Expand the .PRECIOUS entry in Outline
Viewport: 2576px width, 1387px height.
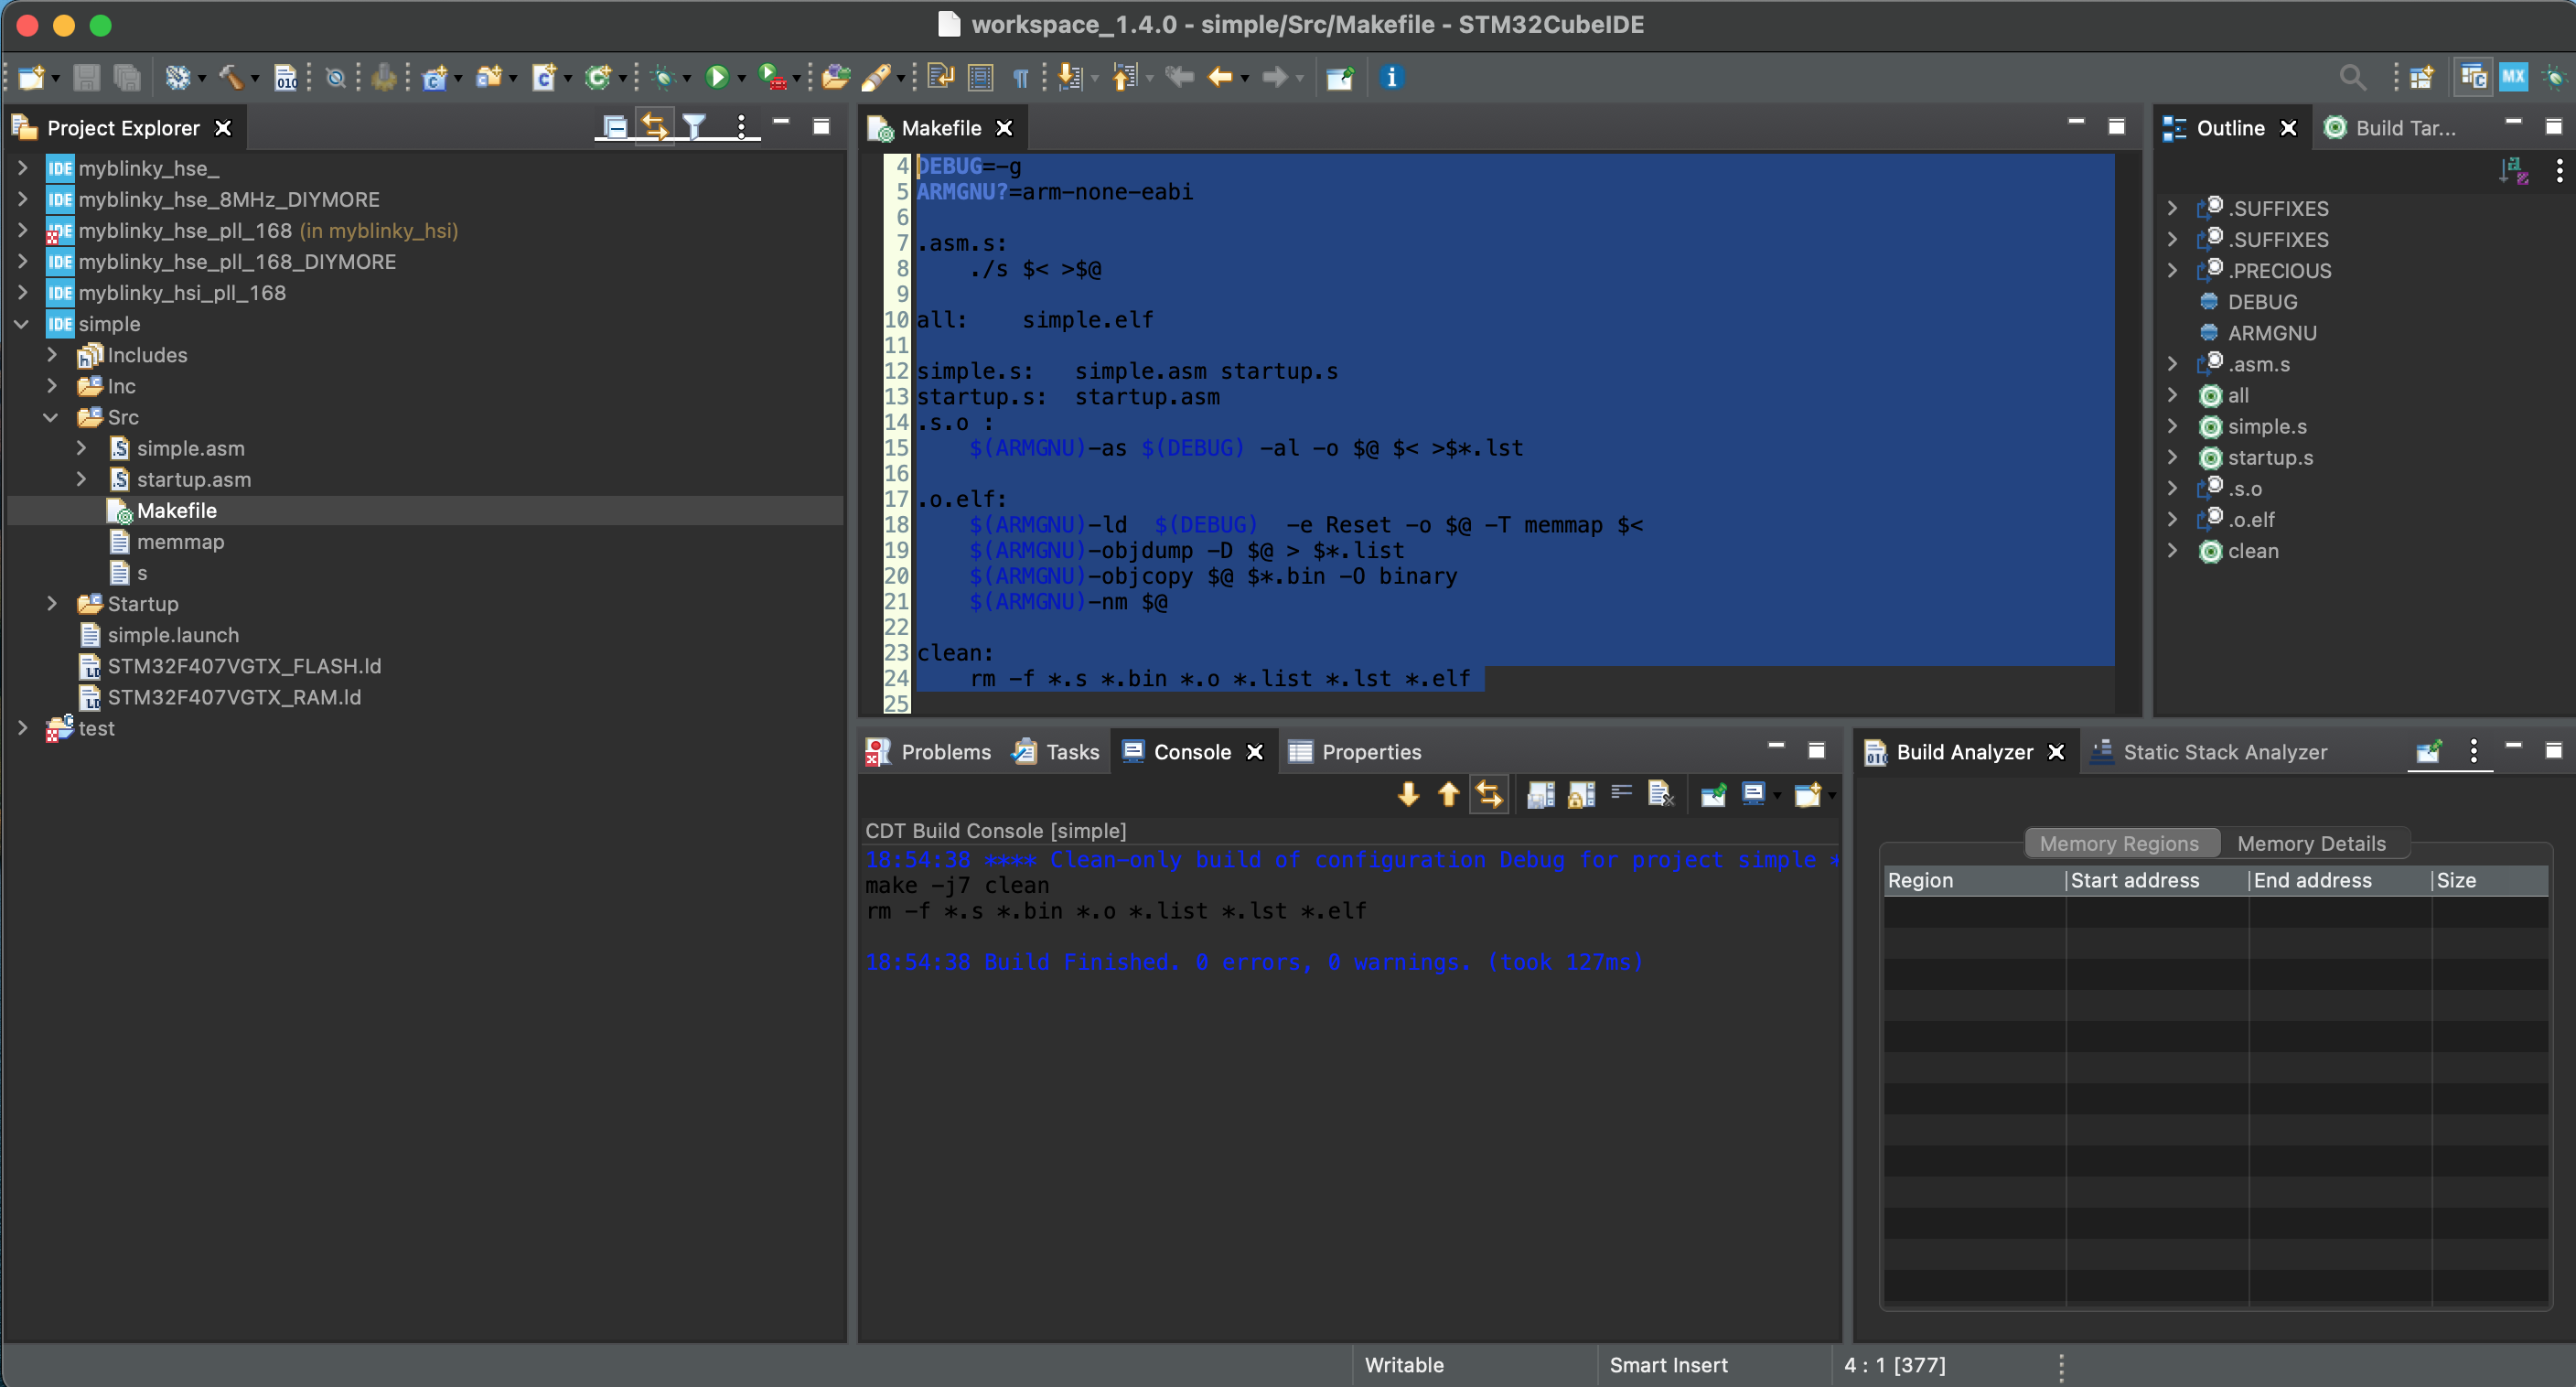[x=2172, y=270]
